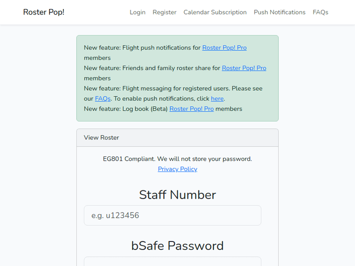Go to the Register page
The width and height of the screenshot is (355, 266).
click(164, 12)
